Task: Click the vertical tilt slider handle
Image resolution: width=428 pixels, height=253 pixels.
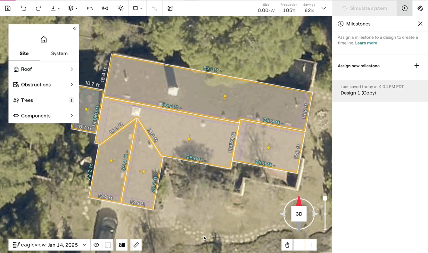Action: [325, 199]
